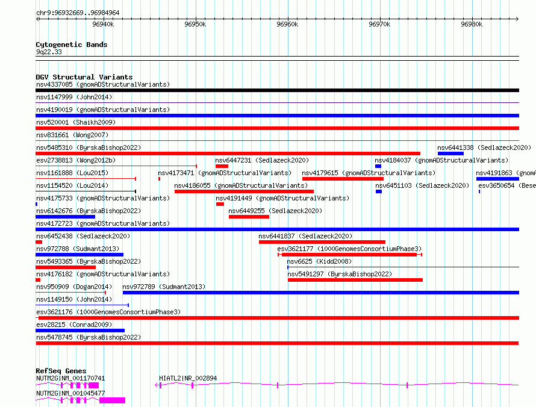The width and height of the screenshot is (536, 407).
Task: Select nsv950909 (Dogan2014) label
Action: (x=74, y=287)
